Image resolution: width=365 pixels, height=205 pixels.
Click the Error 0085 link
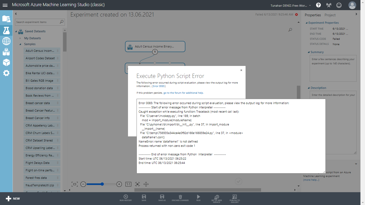click(159, 86)
